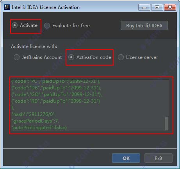Click the Buy IntelliJ IDEA button
180x169 pixels.
pos(144,25)
